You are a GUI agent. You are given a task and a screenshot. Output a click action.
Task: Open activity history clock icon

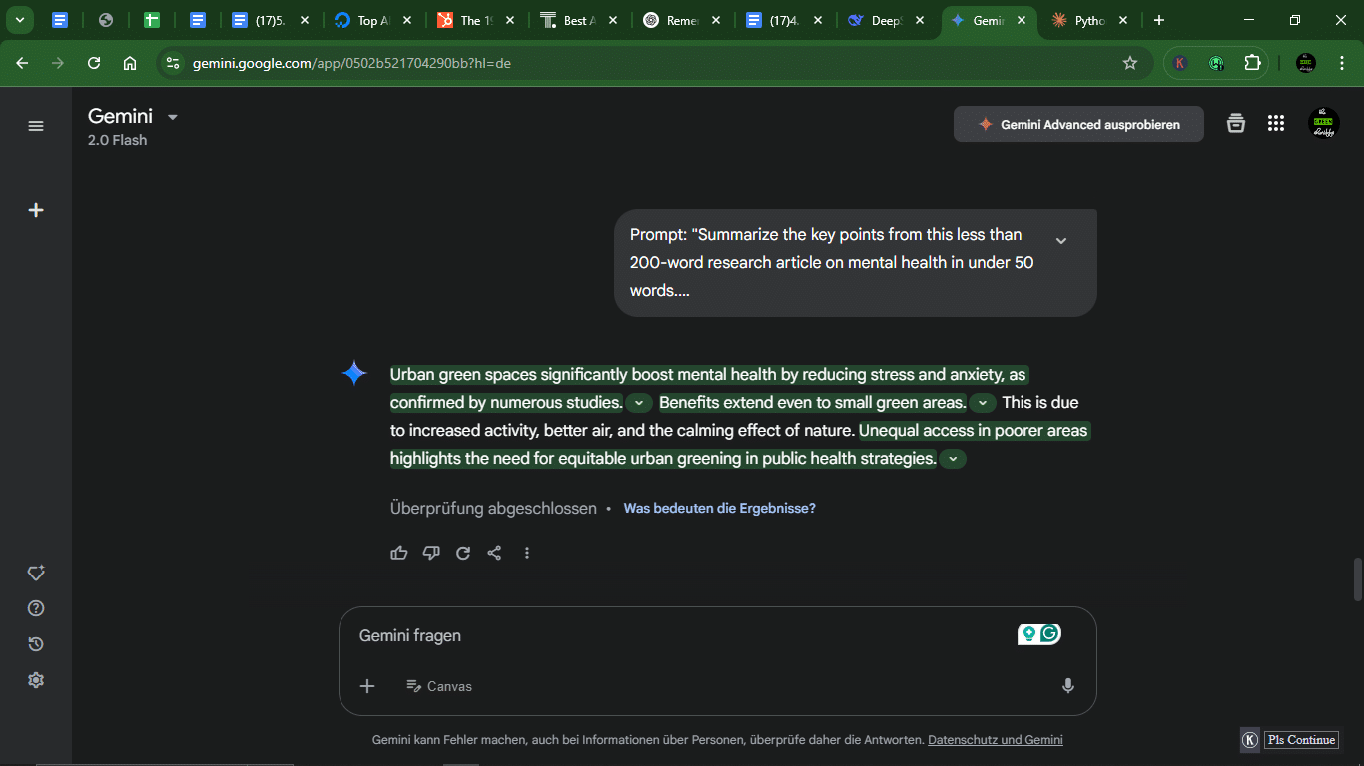click(36, 644)
